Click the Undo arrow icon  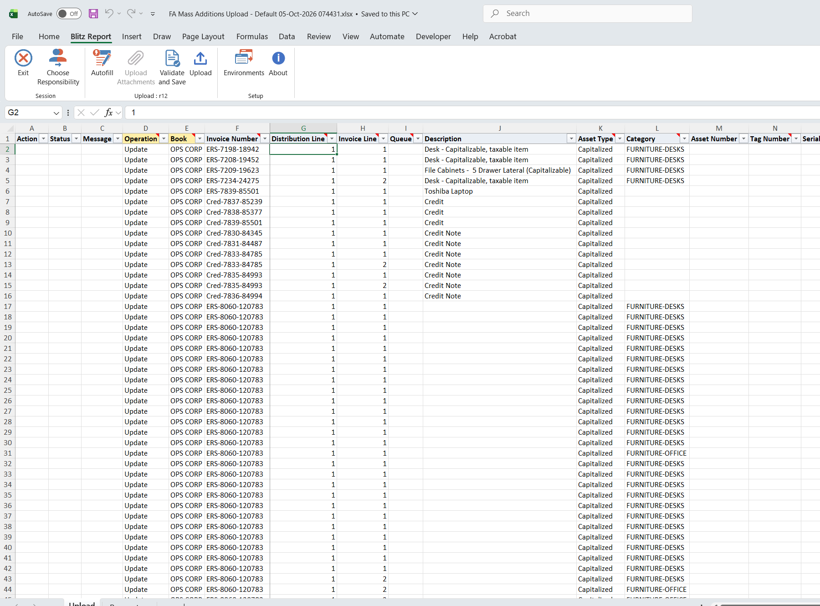pos(109,14)
